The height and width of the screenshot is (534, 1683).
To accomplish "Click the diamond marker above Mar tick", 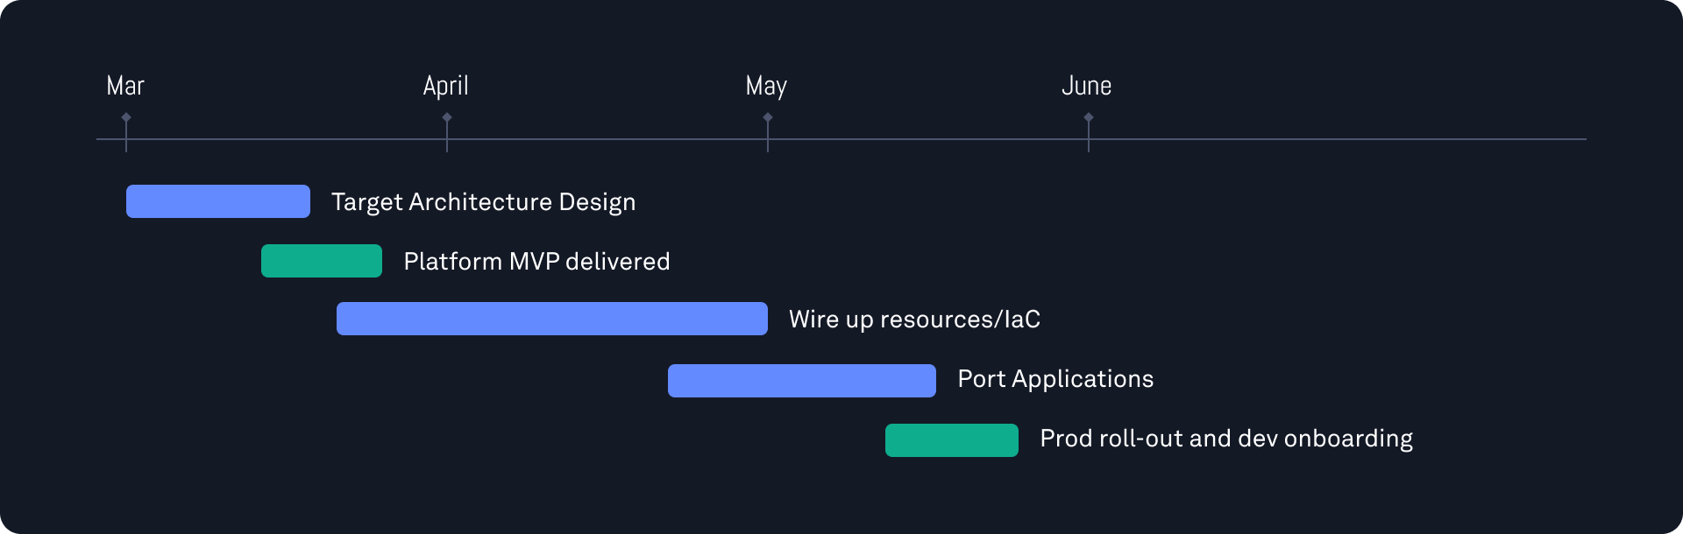I will tap(126, 117).
